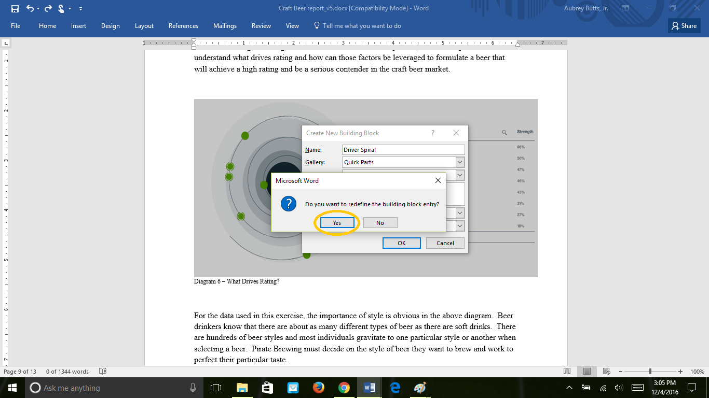Click the zoom out minus button
The image size is (709, 398).
coord(621,372)
